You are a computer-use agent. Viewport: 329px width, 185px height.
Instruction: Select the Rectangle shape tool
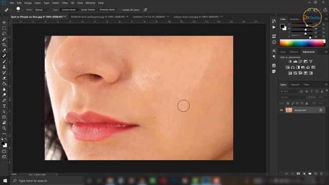4,117
